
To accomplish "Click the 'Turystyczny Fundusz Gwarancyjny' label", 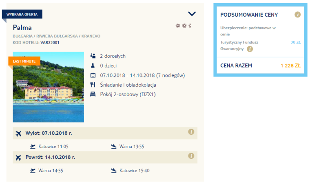I will [239, 46].
